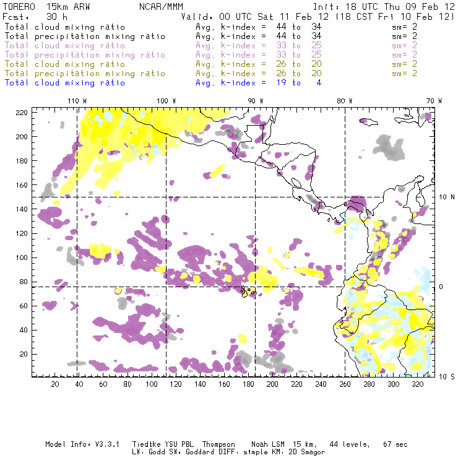Click the black 'Total cloud mixing ratio' legend label
This screenshot has width=458, height=458.
[x=65, y=27]
